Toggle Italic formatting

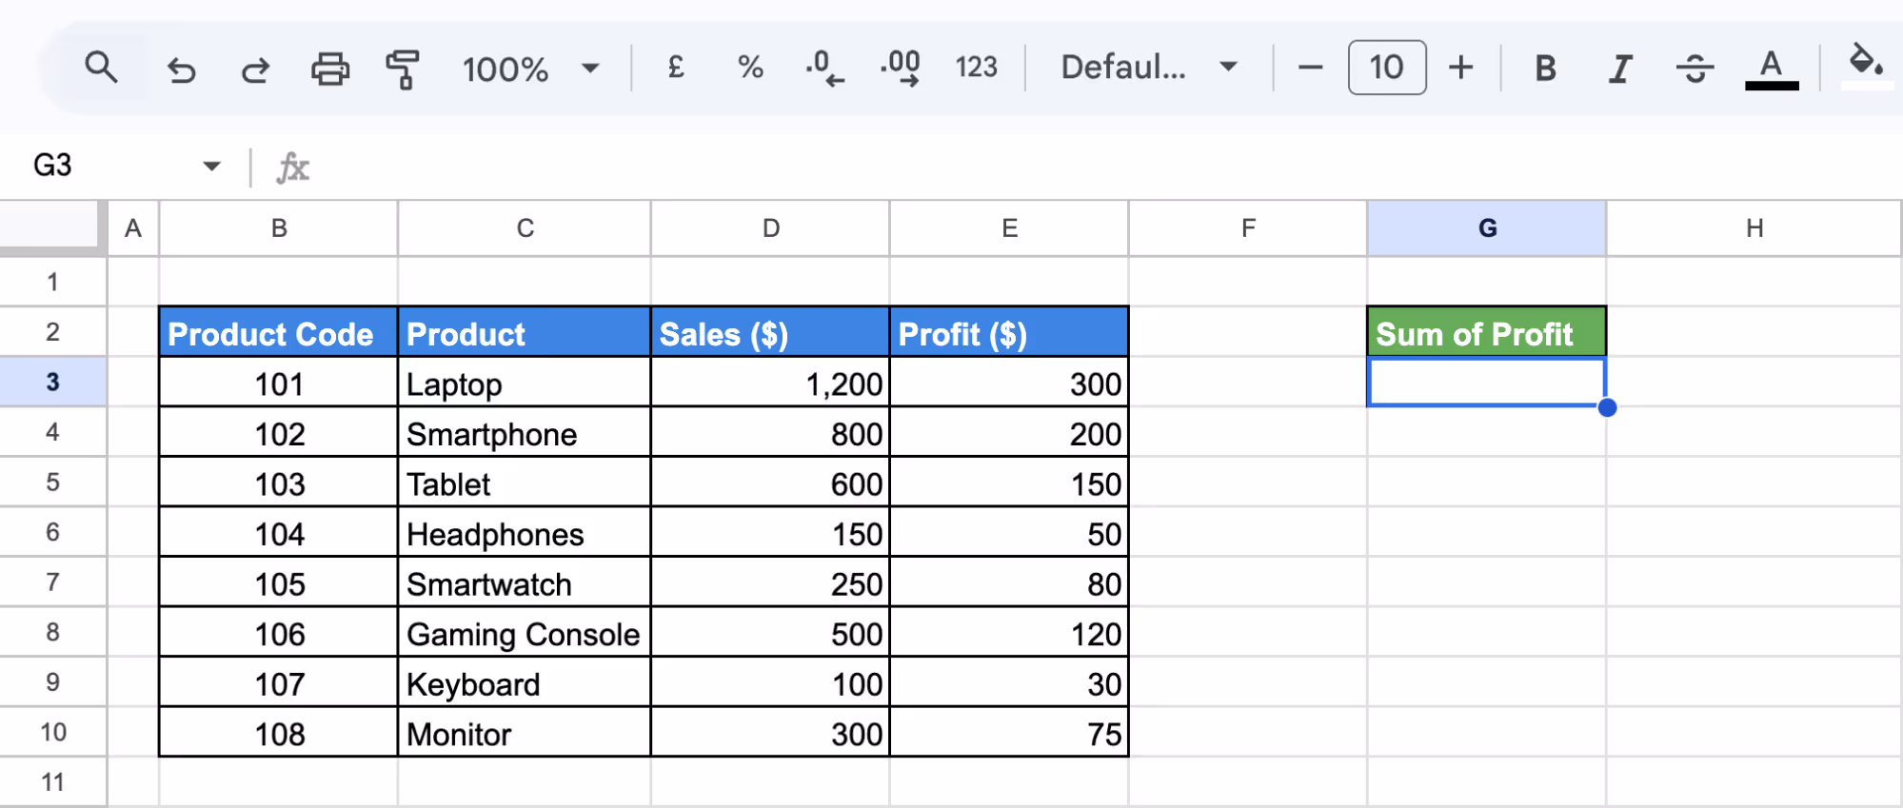click(1620, 68)
